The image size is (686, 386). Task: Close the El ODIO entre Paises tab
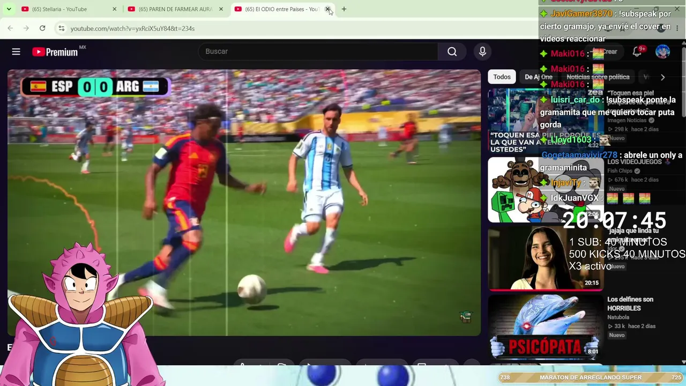pos(327,9)
